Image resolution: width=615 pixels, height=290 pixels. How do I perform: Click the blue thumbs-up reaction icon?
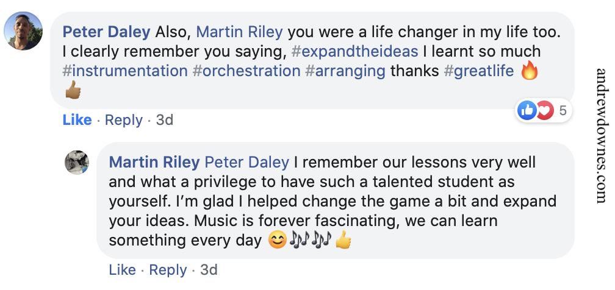click(527, 110)
